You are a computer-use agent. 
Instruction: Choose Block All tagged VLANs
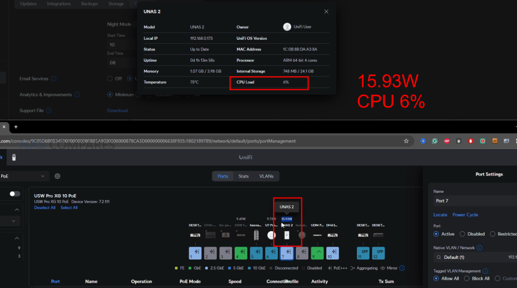pos(467,279)
